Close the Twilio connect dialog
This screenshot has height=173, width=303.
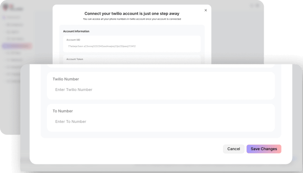click(206, 10)
